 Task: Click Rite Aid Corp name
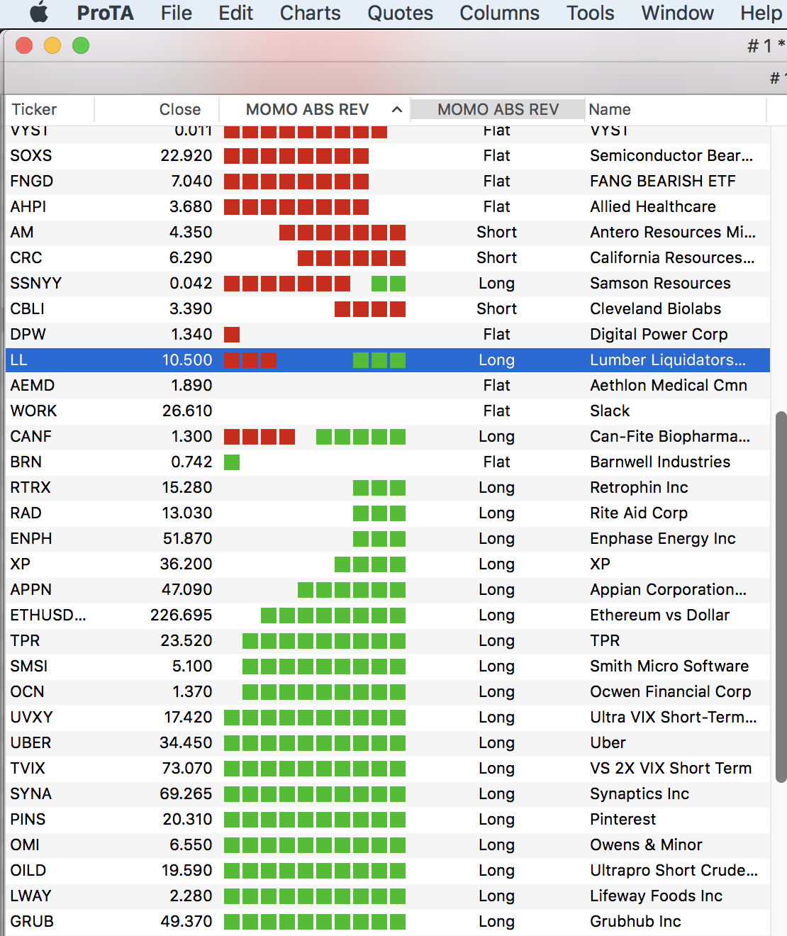[639, 513]
